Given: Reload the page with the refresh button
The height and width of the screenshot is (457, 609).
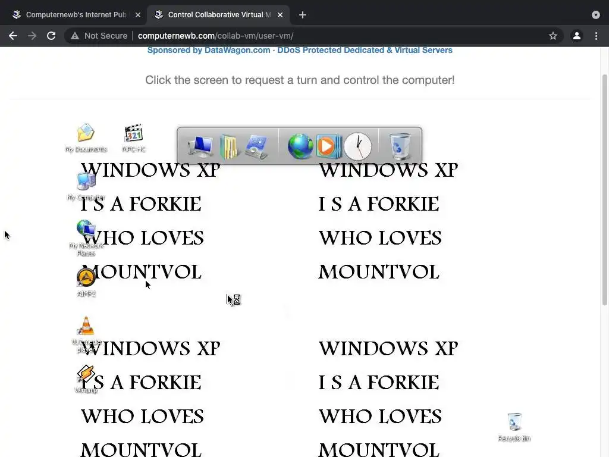Looking at the screenshot, I should 51,36.
